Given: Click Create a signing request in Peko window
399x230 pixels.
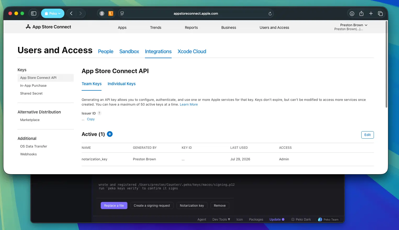Looking at the screenshot, I should click(152, 206).
